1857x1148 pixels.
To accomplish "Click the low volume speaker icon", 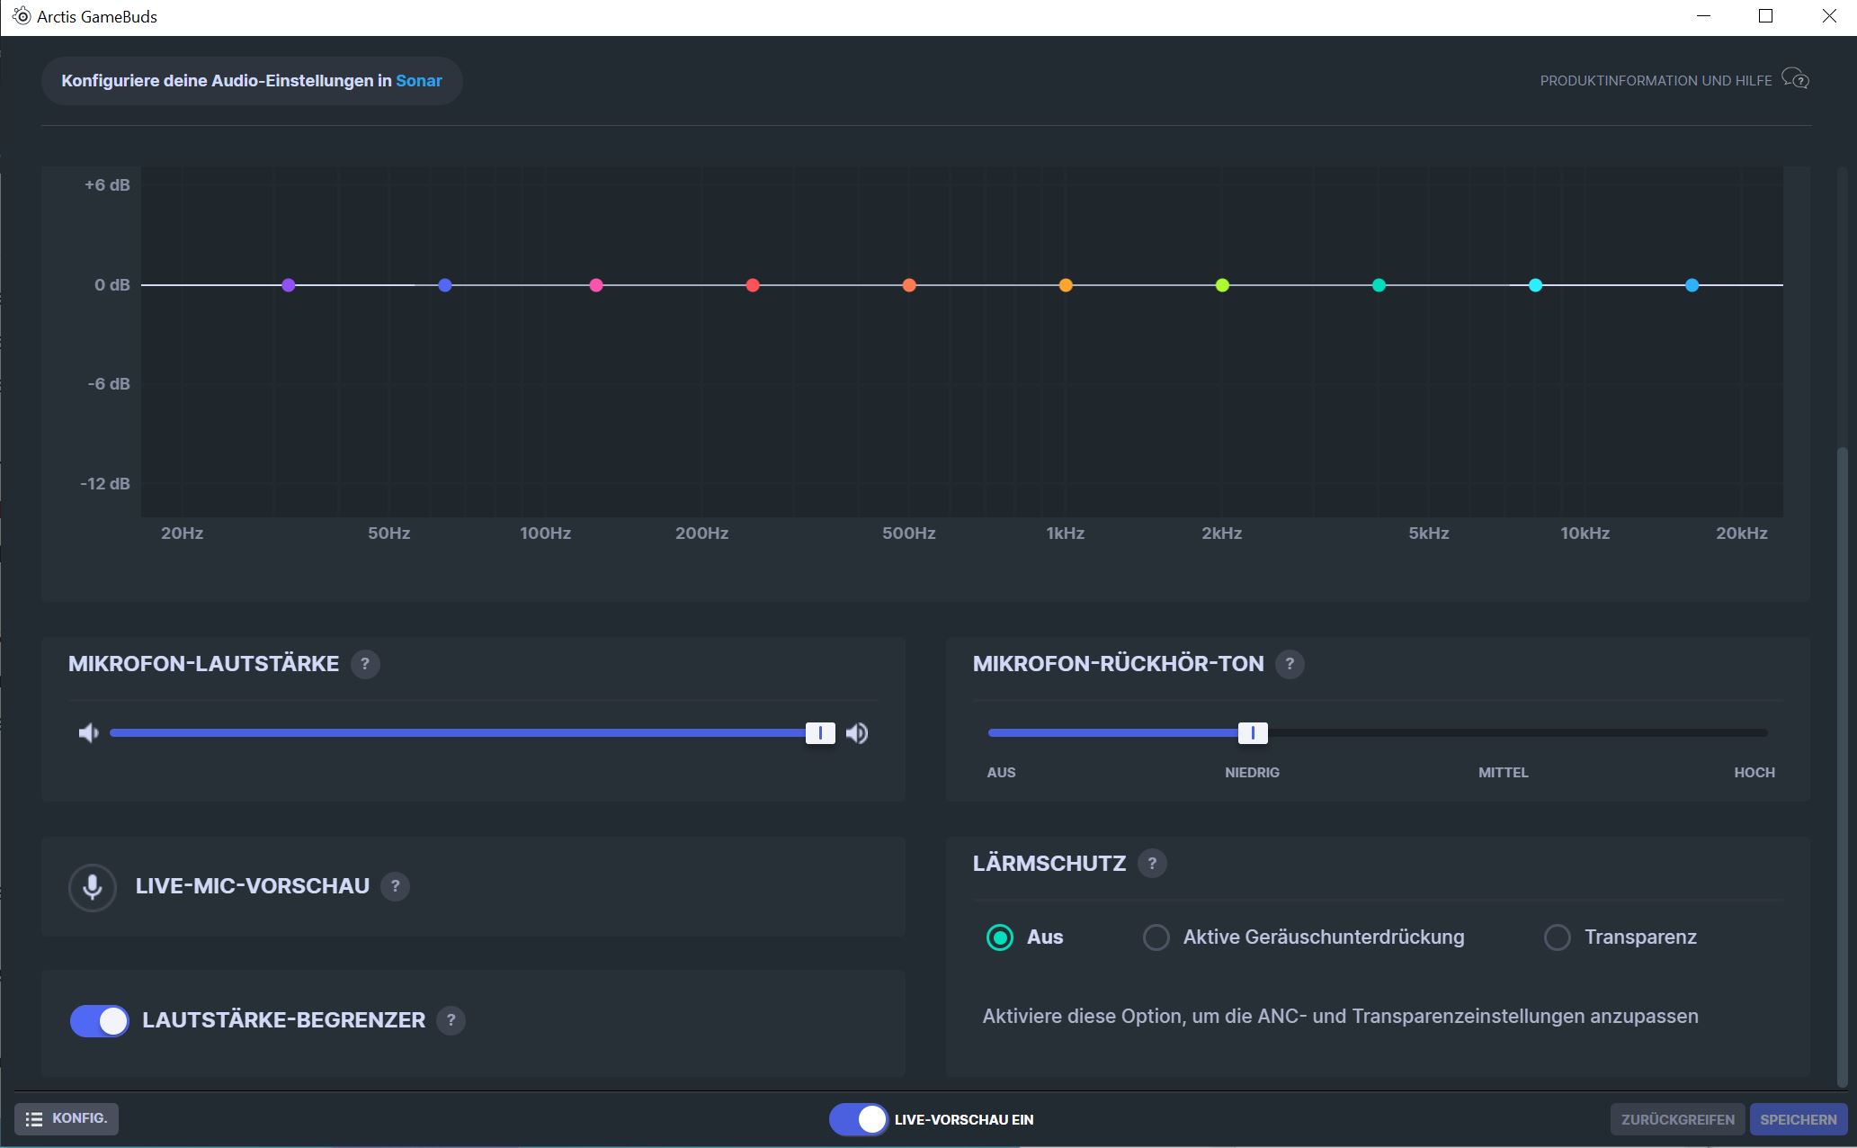I will pos(88,733).
